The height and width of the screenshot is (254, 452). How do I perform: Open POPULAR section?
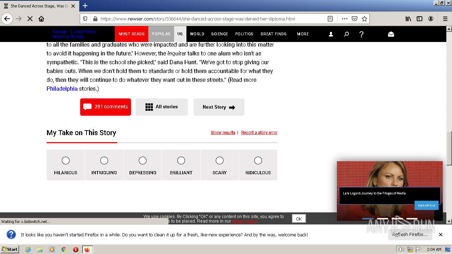tap(161, 34)
